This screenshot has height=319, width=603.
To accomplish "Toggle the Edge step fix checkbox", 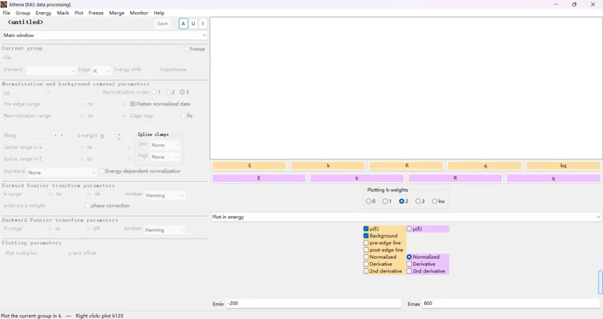I will coord(184,115).
